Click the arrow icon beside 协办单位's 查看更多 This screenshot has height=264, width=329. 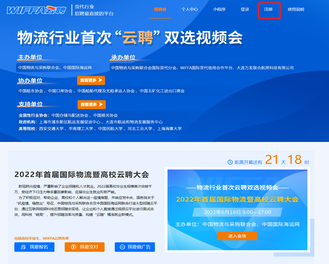pos(100,80)
